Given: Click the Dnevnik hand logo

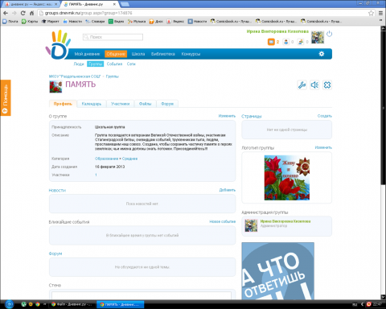Looking at the screenshot, I should point(58,44).
